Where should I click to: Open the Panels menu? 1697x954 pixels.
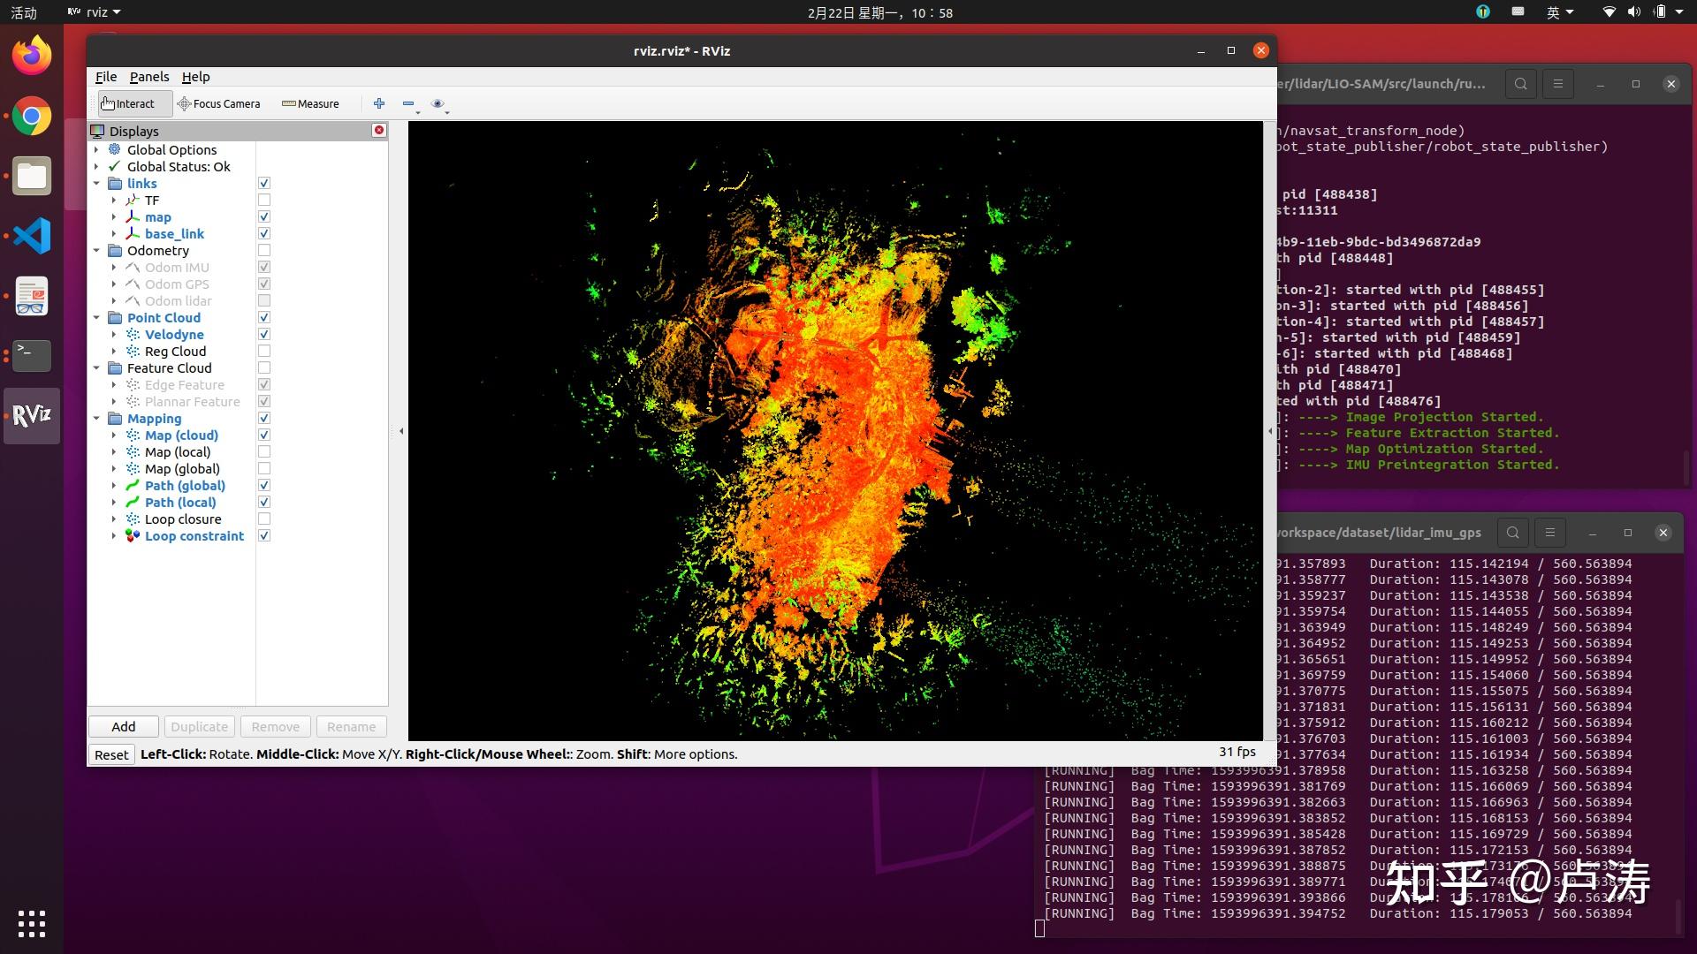148,77
